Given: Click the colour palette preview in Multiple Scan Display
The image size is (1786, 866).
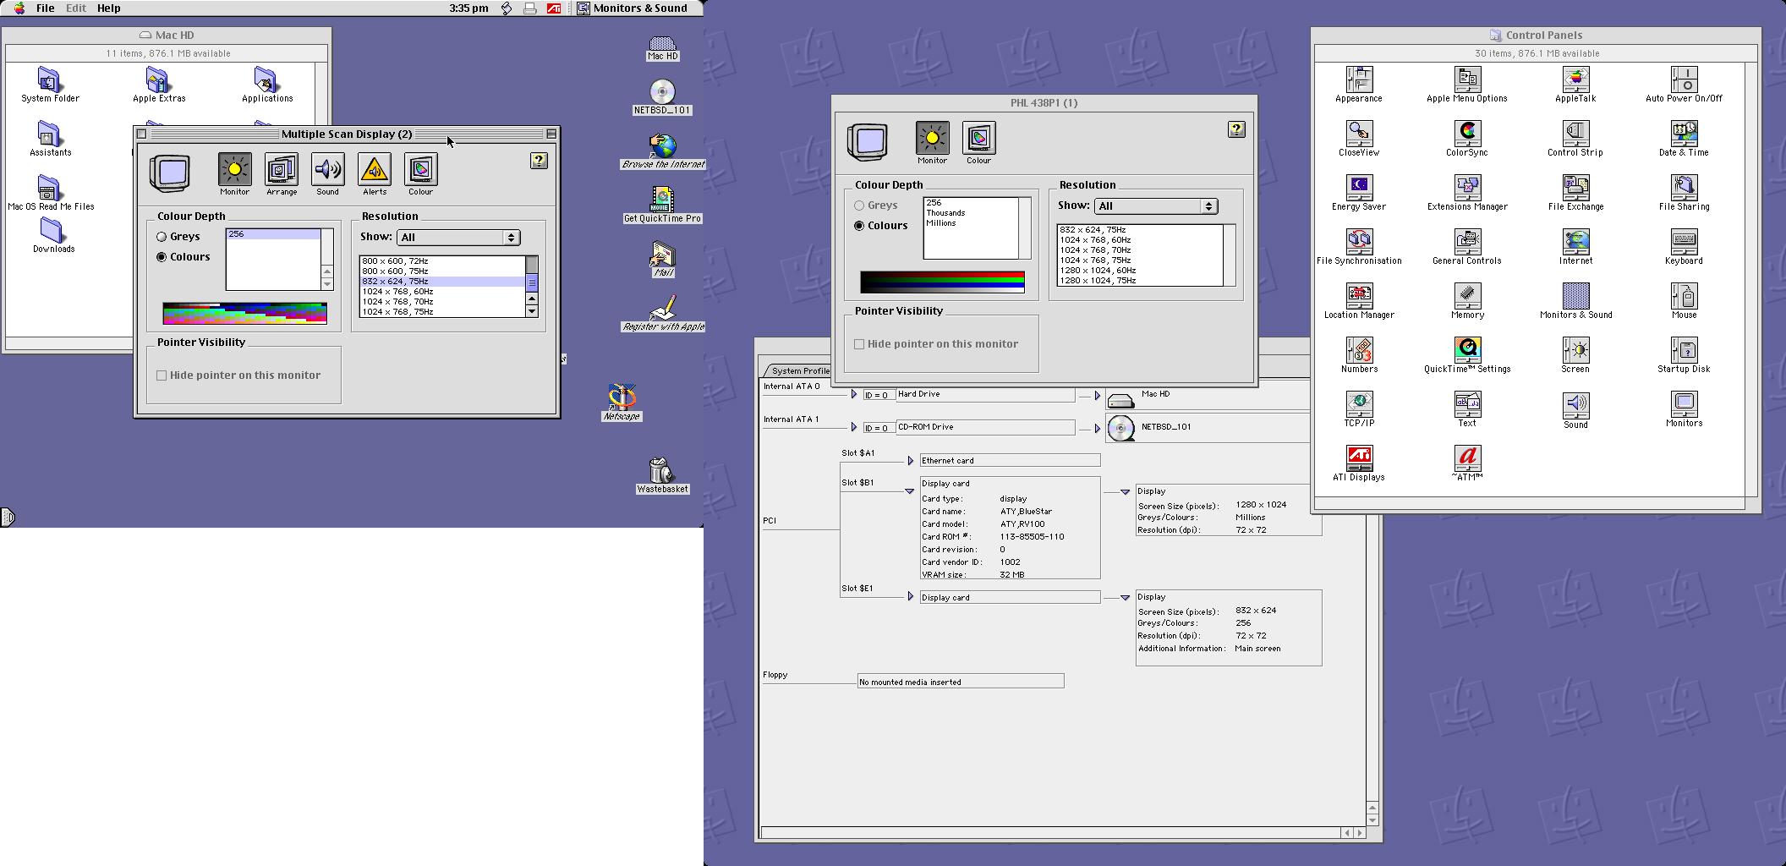Looking at the screenshot, I should pos(245,314).
